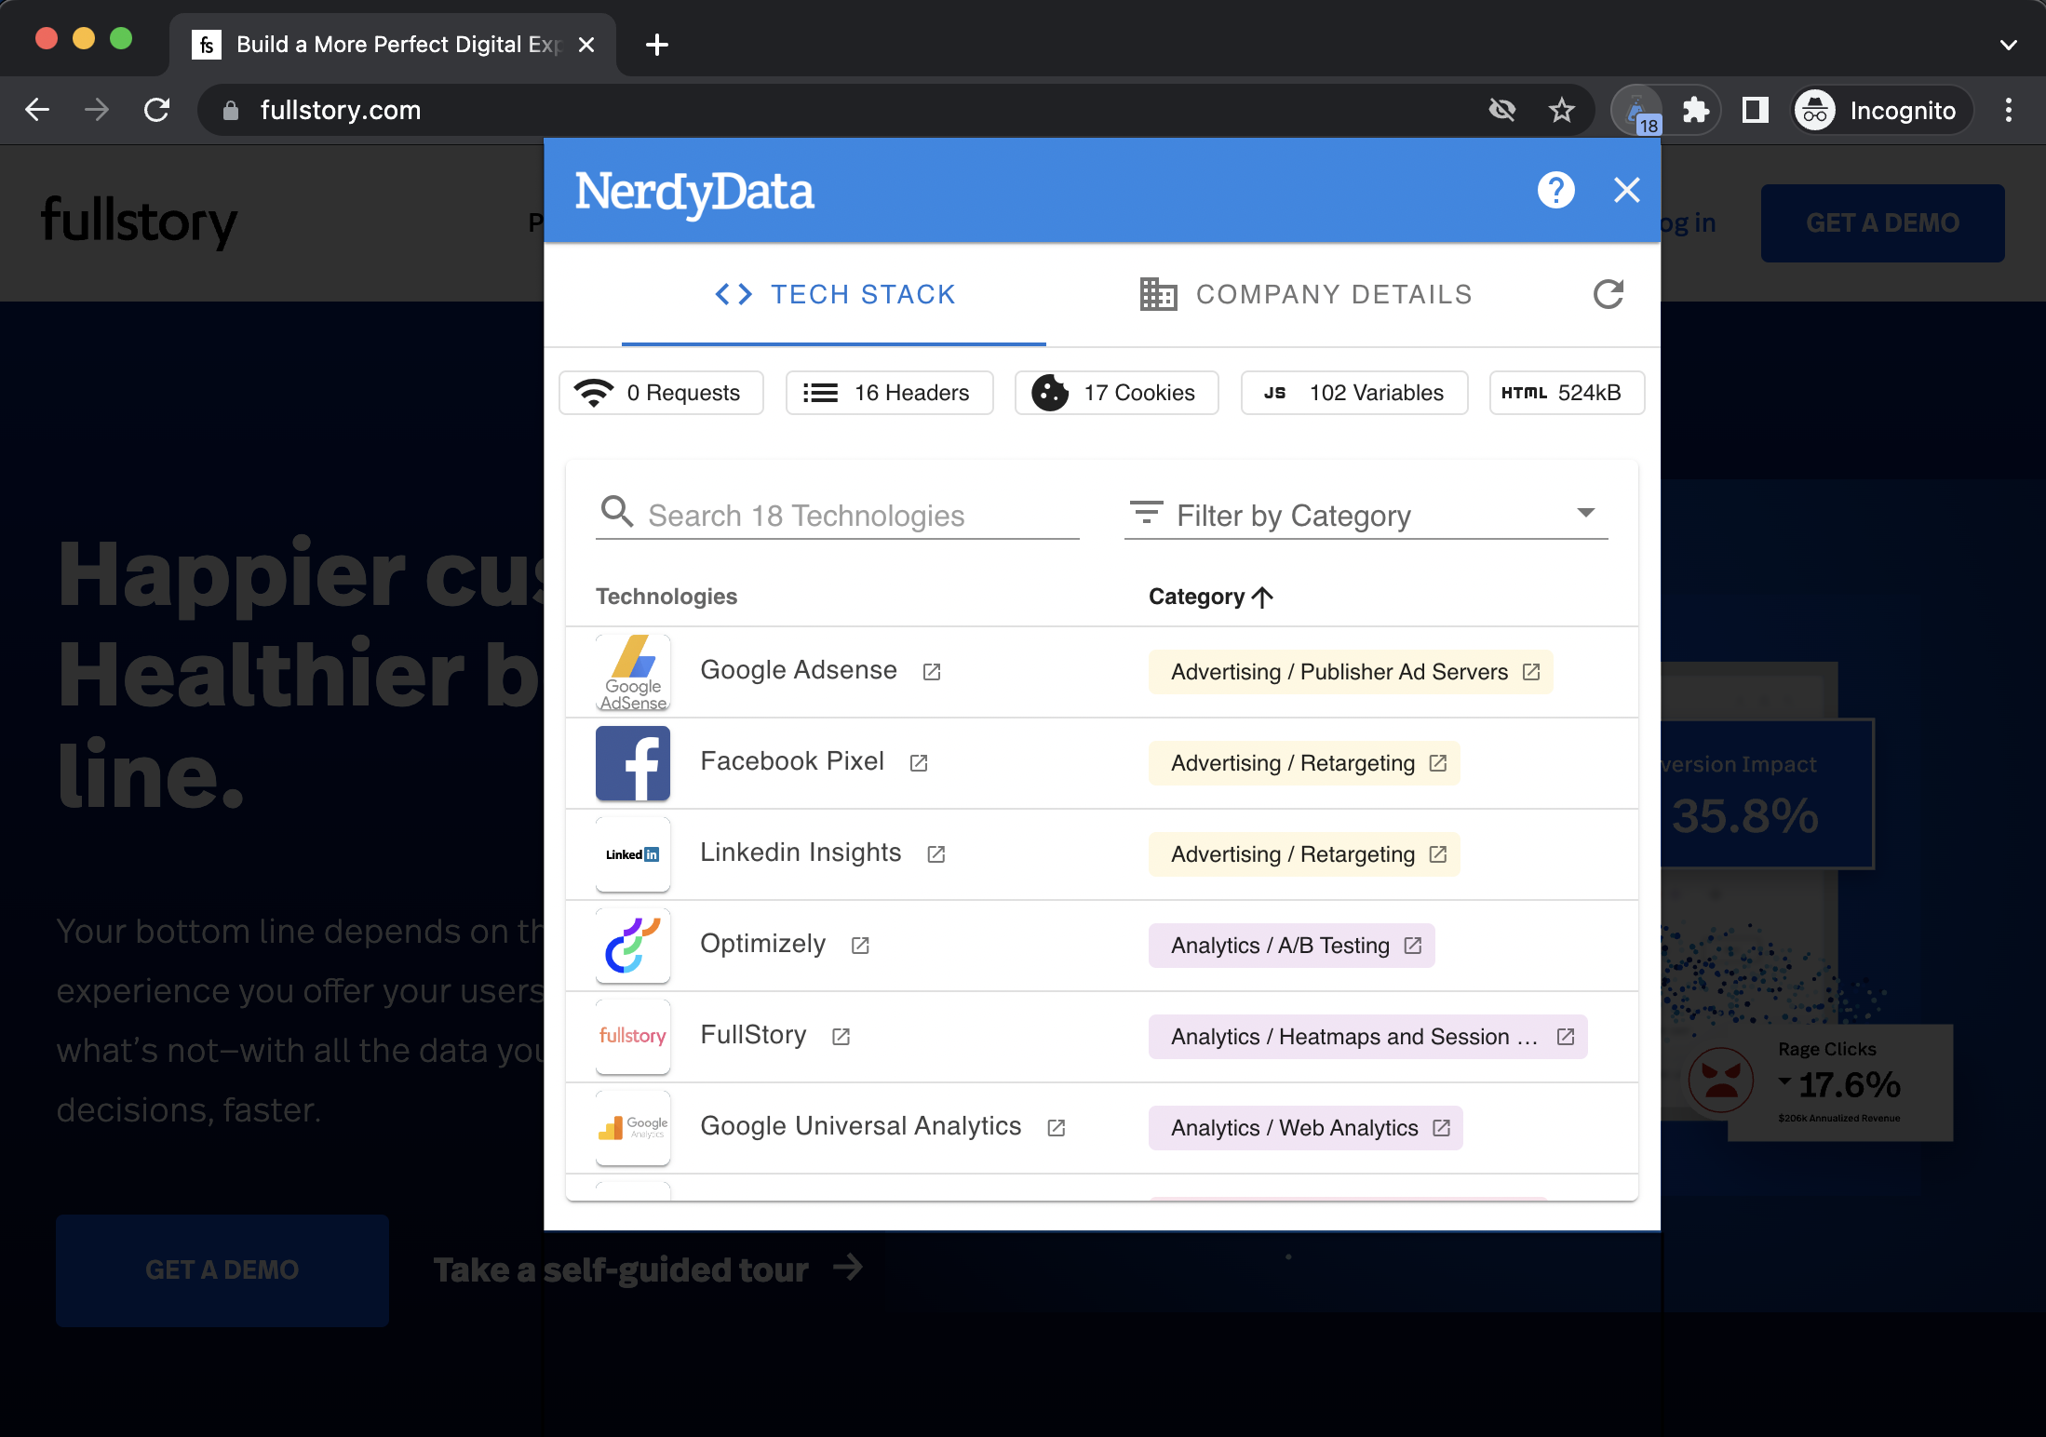Open the 17 Cookies chip
The image size is (2046, 1437).
[1116, 393]
